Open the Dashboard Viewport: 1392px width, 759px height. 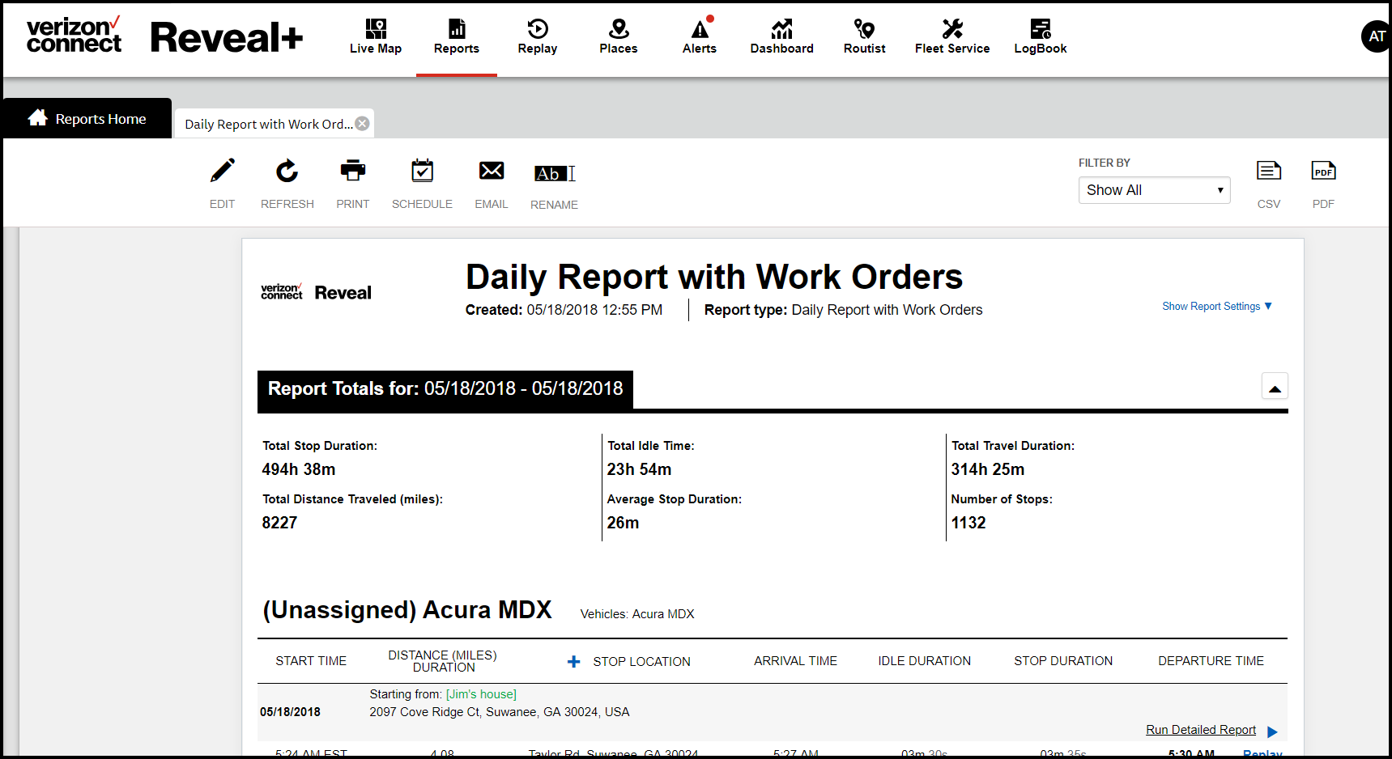click(782, 37)
